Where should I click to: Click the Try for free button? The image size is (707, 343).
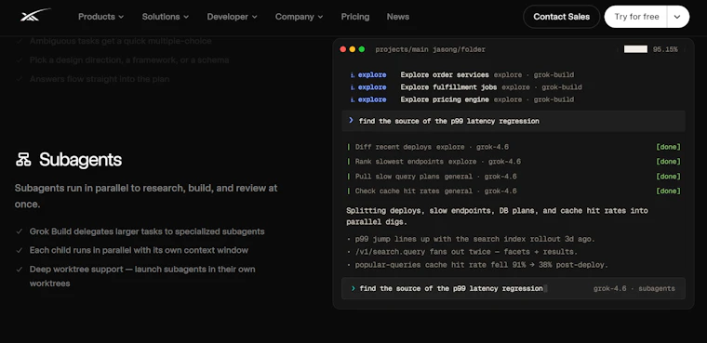[636, 17]
